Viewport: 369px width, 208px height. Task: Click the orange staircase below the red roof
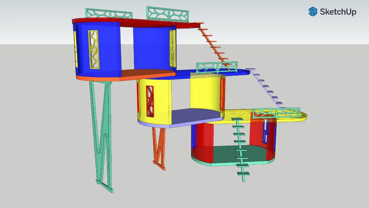[x=215, y=44]
